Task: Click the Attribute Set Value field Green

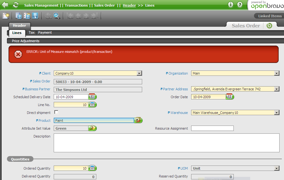Action: pyautogui.click(x=71, y=128)
